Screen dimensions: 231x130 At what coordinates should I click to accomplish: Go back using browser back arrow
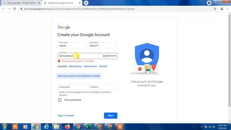tap(4, 9)
